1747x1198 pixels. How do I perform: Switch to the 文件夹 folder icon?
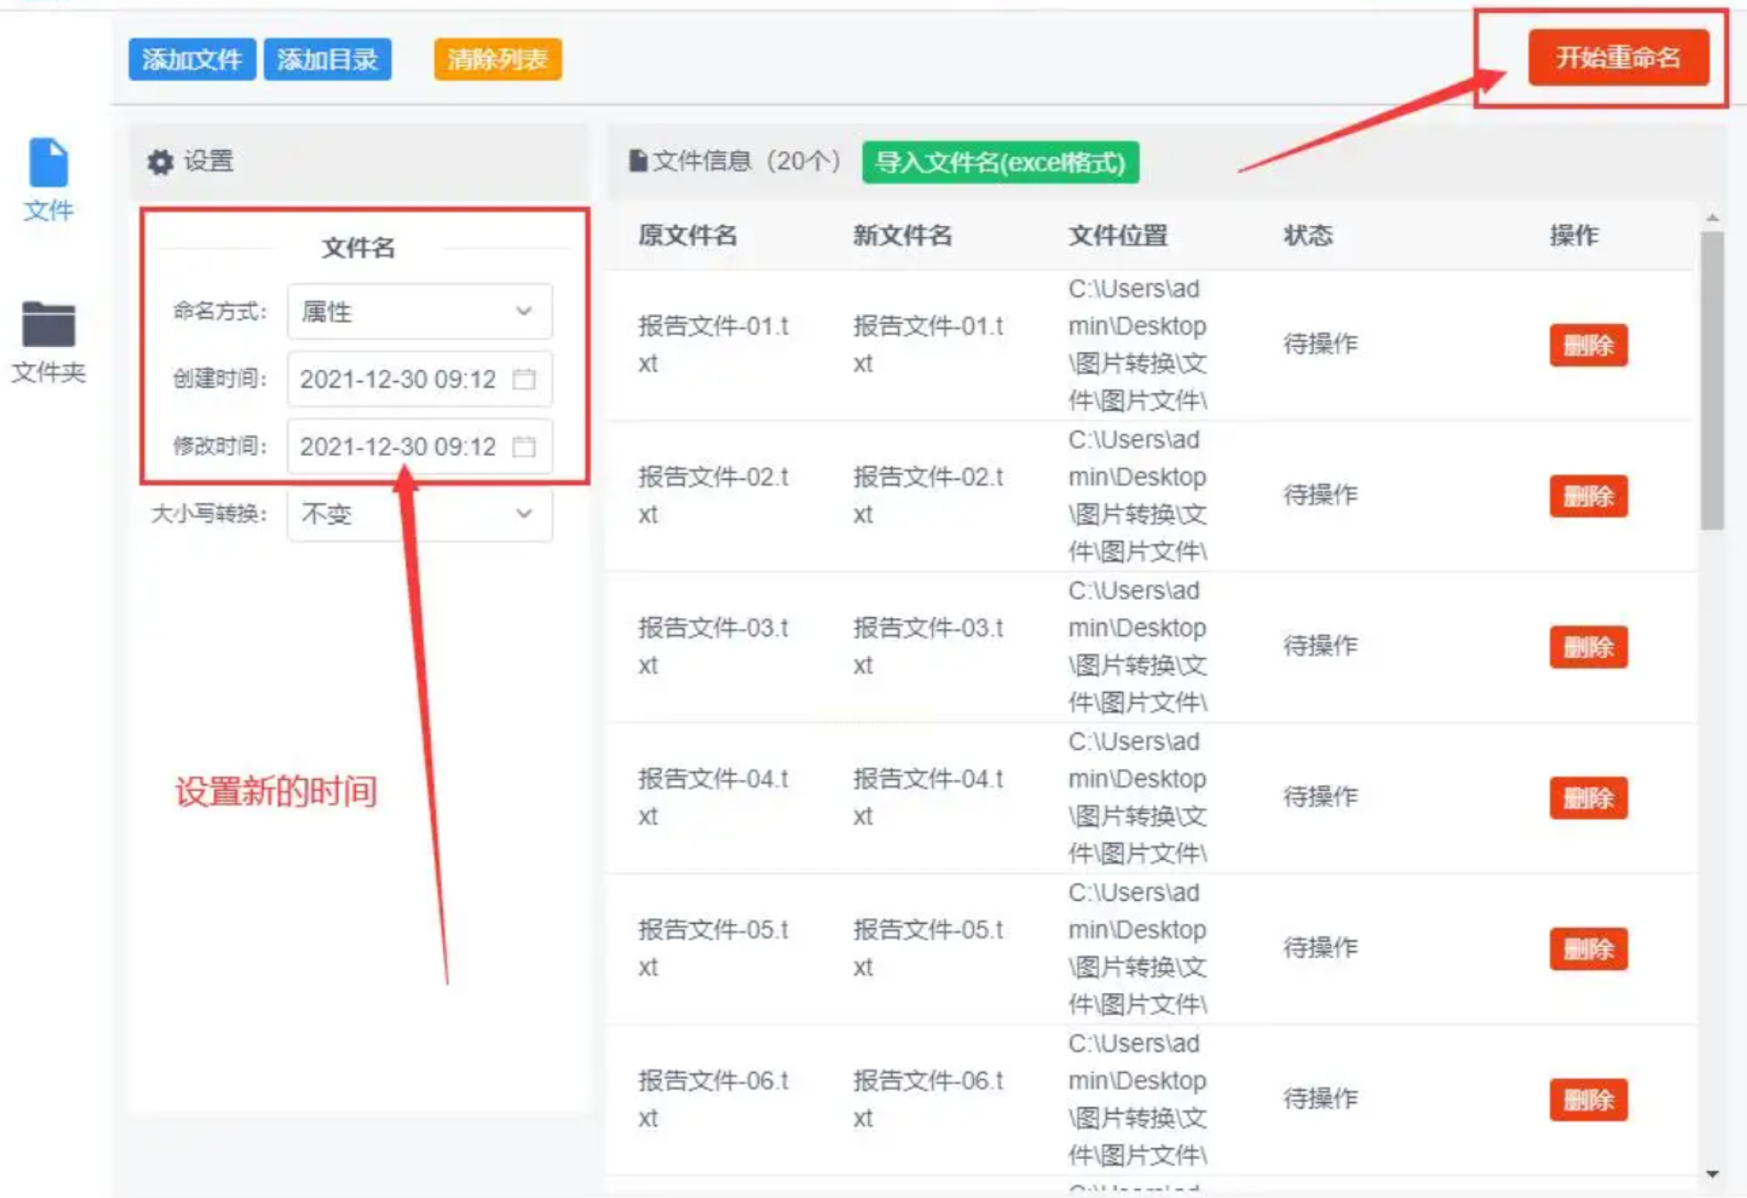coord(48,325)
